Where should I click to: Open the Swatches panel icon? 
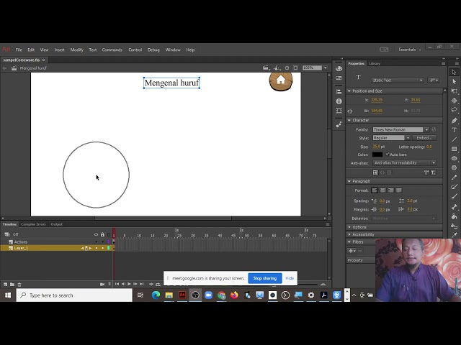(339, 78)
